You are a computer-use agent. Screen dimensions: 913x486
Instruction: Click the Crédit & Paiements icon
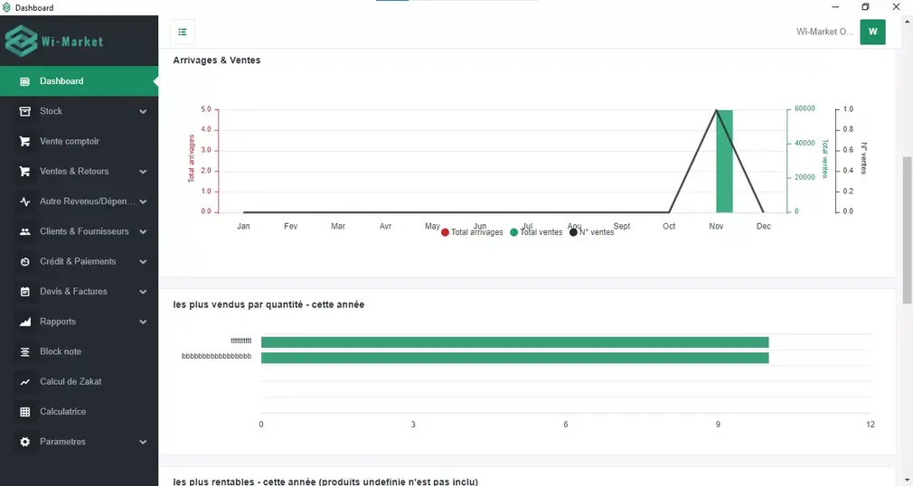[x=24, y=262]
